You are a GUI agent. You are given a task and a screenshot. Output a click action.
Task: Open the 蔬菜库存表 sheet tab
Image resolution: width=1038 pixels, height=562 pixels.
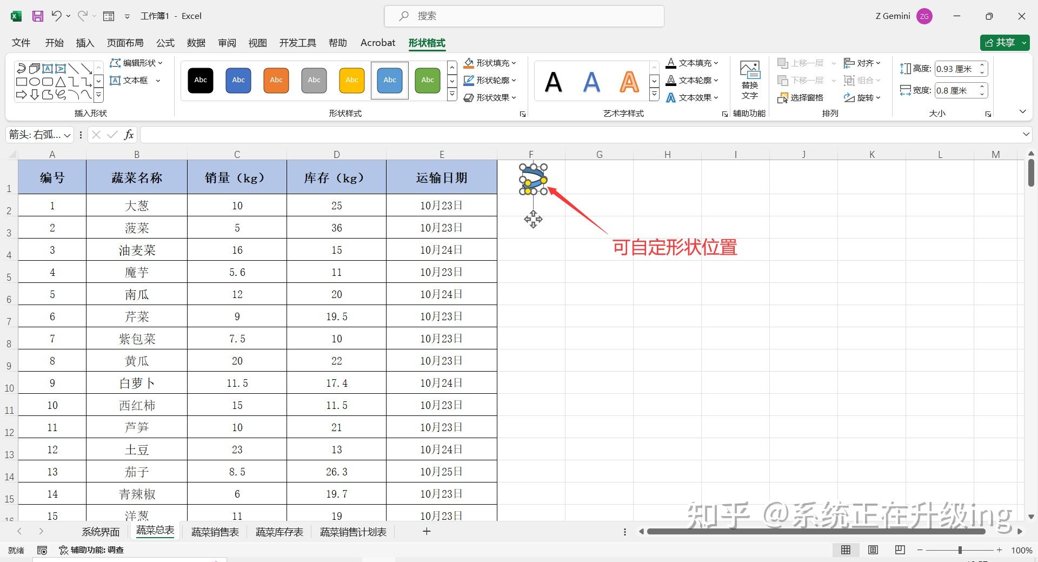click(x=280, y=532)
